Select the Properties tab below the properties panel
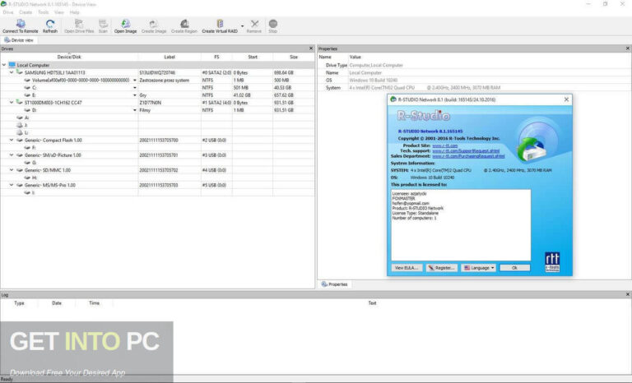 click(x=335, y=284)
